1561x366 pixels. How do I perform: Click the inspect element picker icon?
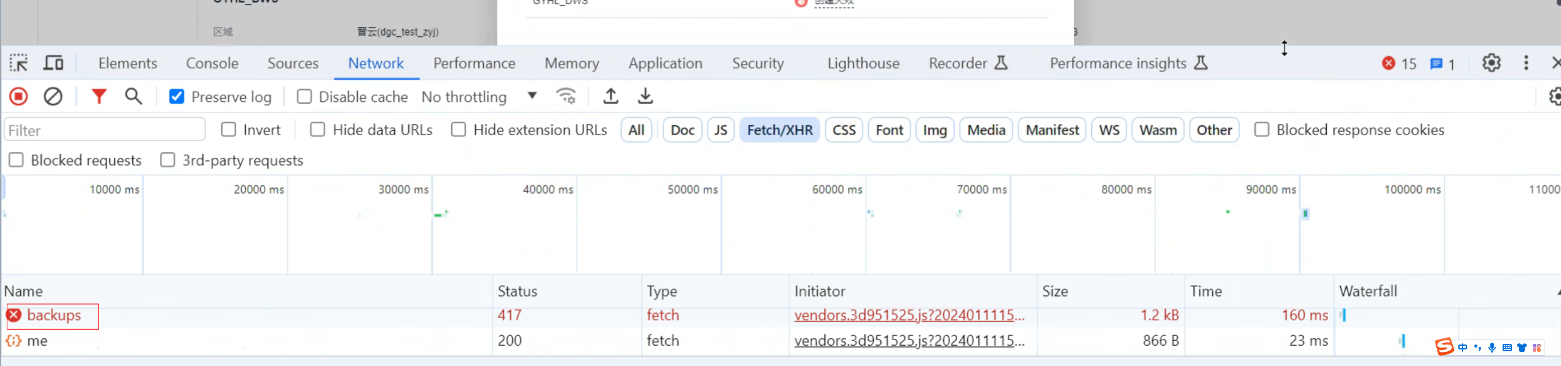click(18, 63)
